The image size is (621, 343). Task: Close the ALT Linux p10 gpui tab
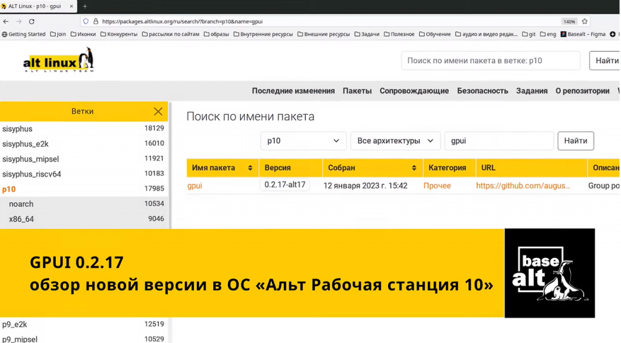click(x=72, y=6)
